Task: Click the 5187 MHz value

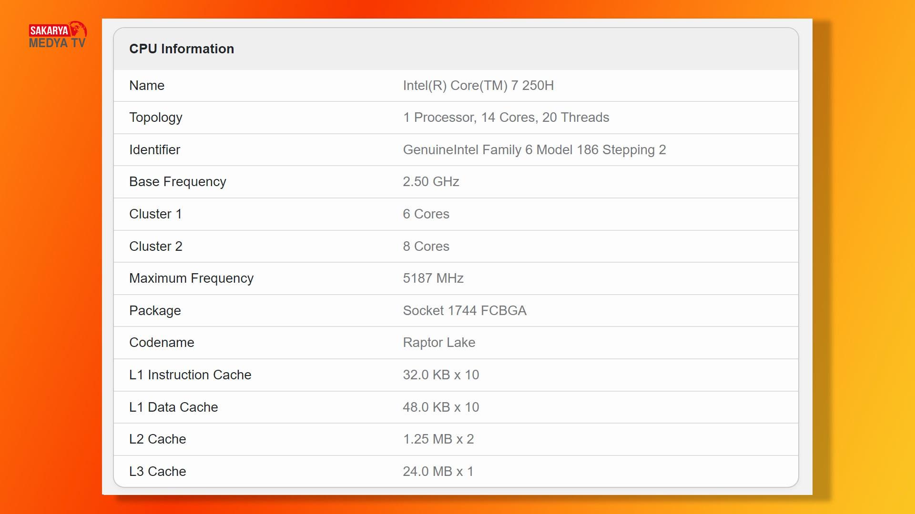Action: [433, 278]
